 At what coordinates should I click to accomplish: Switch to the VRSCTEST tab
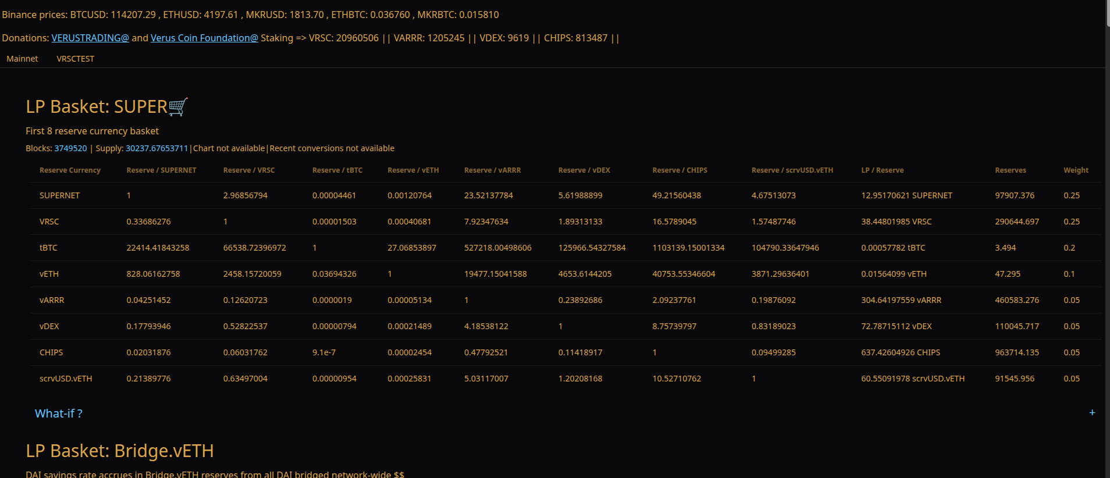75,59
